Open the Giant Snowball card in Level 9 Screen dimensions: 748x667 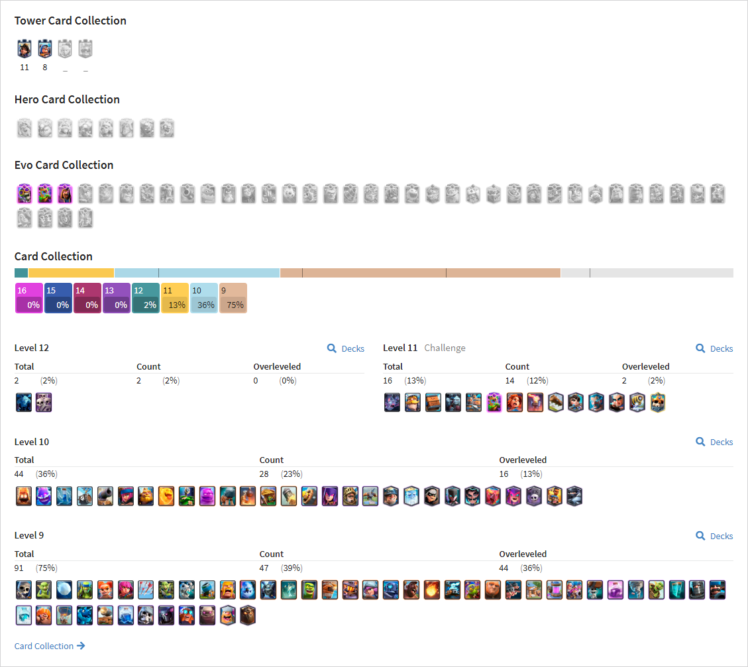64,590
